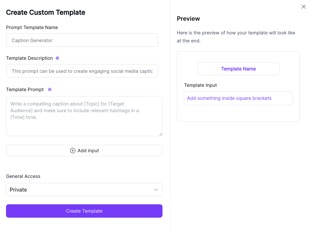Close the Create Custom Template dialog
Image resolution: width=313 pixels, height=230 pixels.
303,7
